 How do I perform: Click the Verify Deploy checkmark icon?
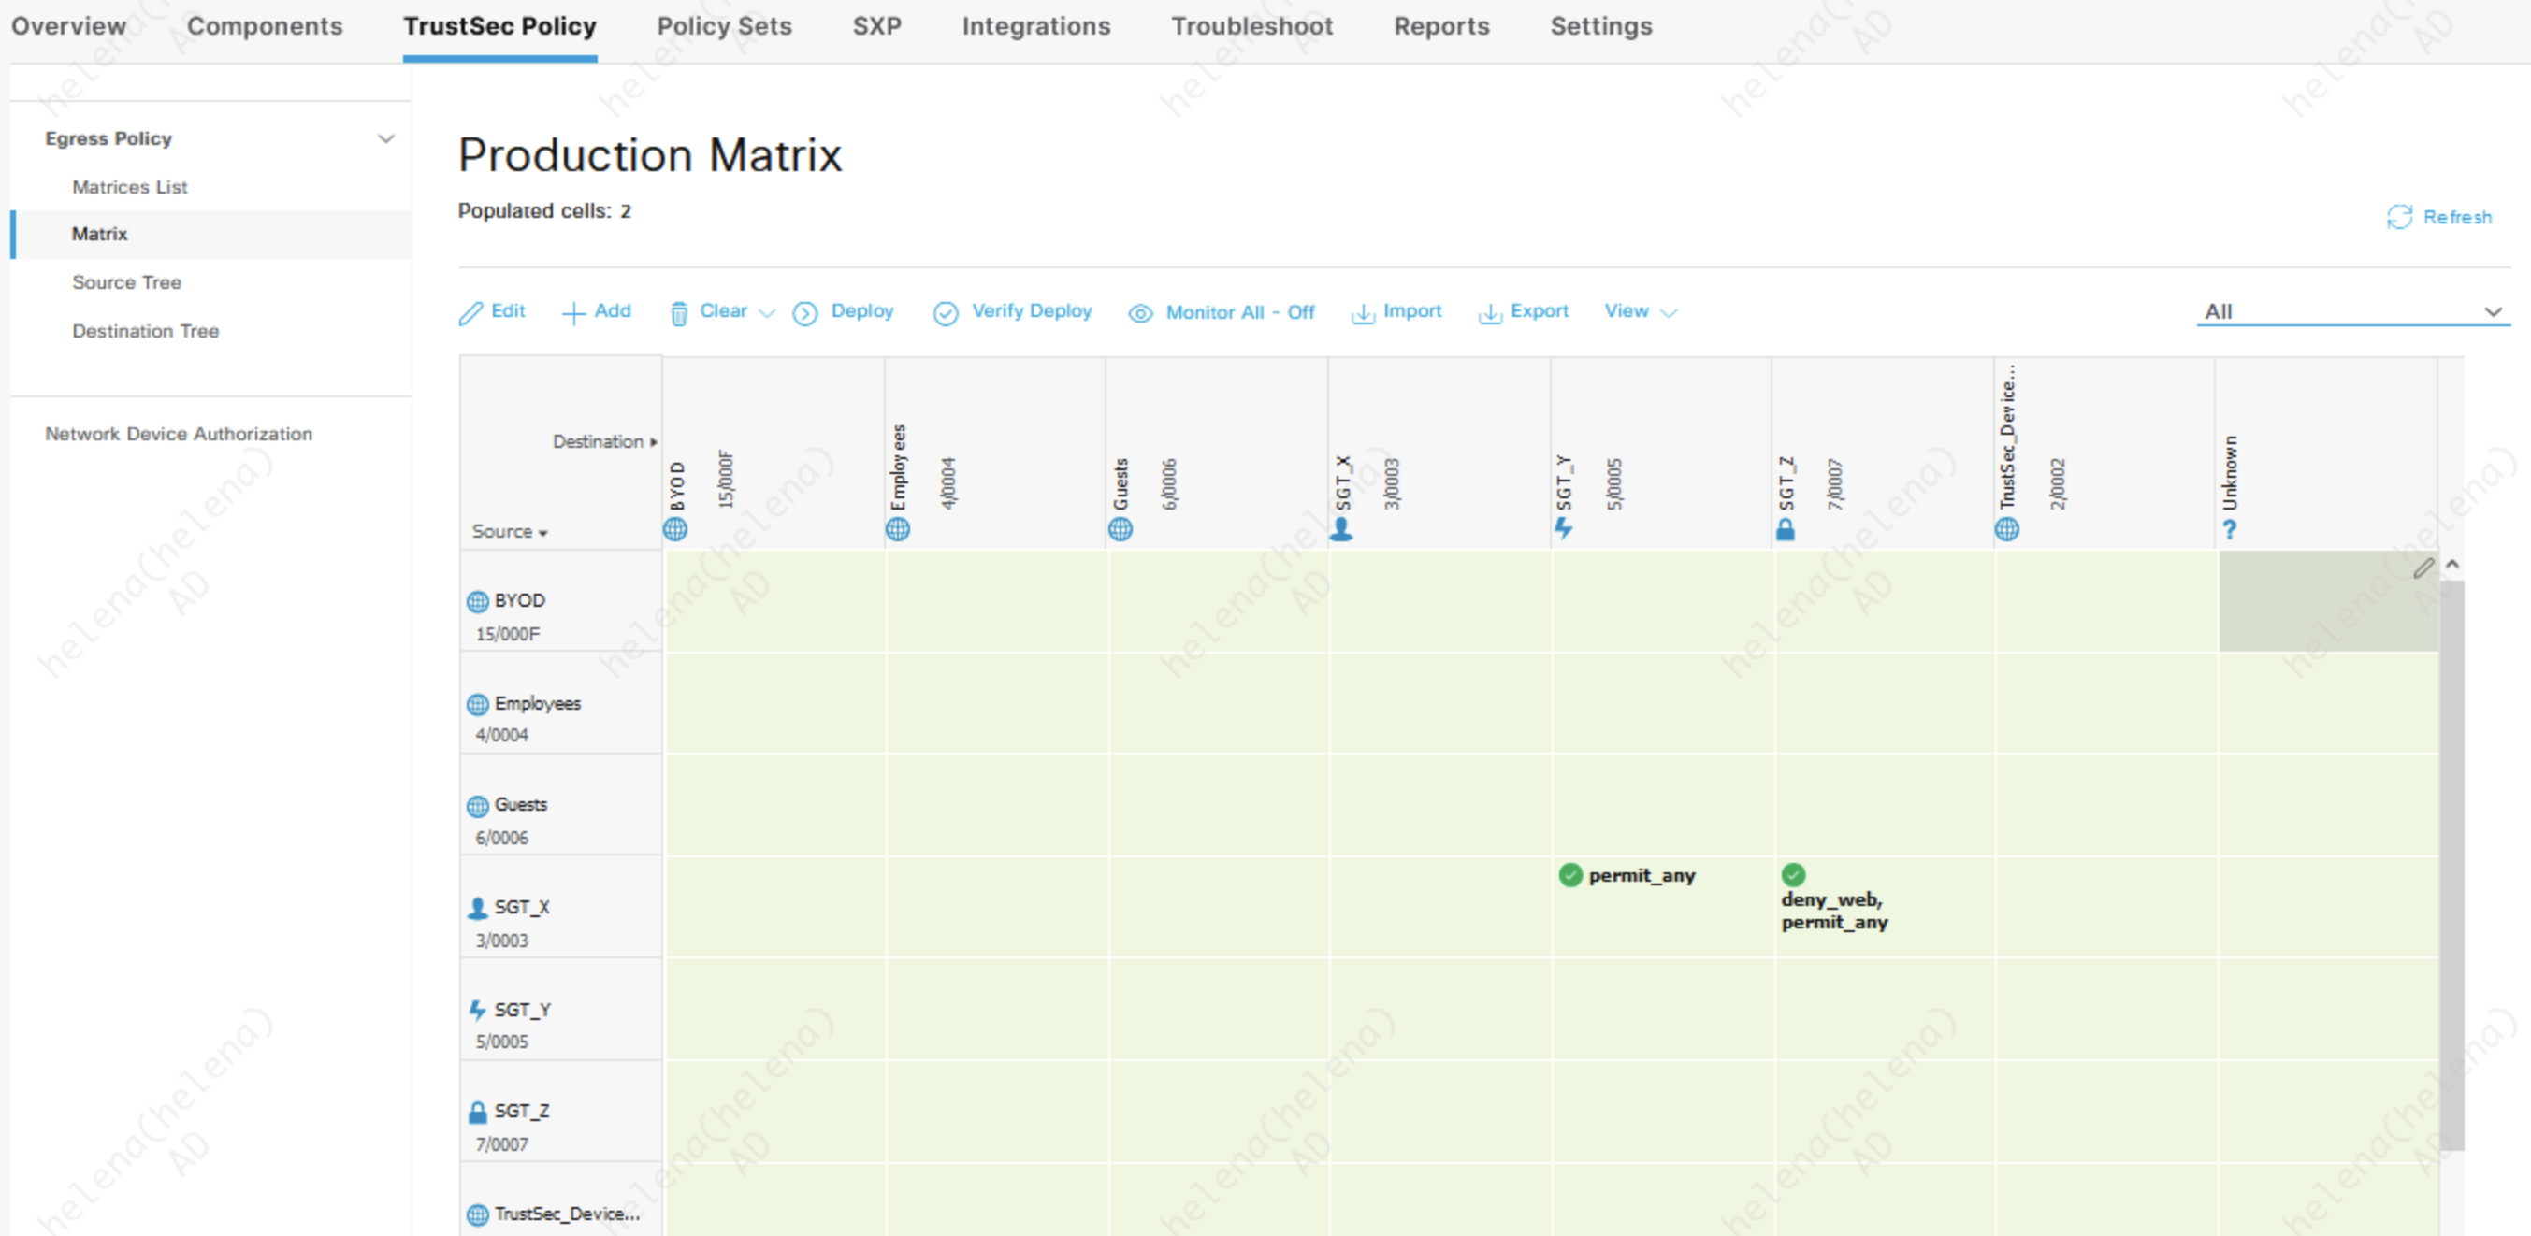pyautogui.click(x=946, y=312)
